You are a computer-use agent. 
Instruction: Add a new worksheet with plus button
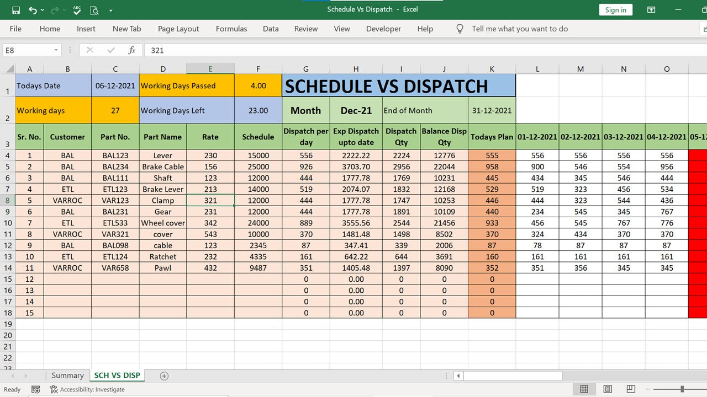pos(163,375)
